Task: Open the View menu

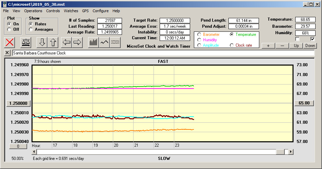Action: click(16, 11)
